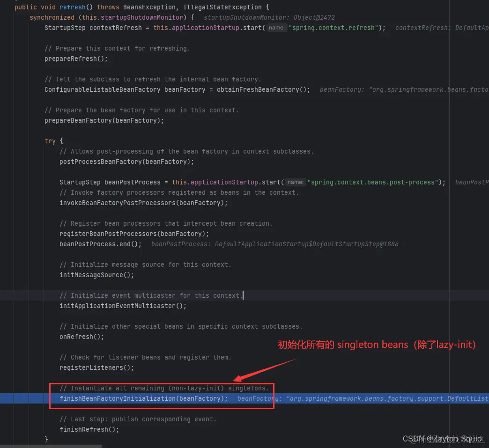Click the "spring.context.beans.post-process" string

373,182
